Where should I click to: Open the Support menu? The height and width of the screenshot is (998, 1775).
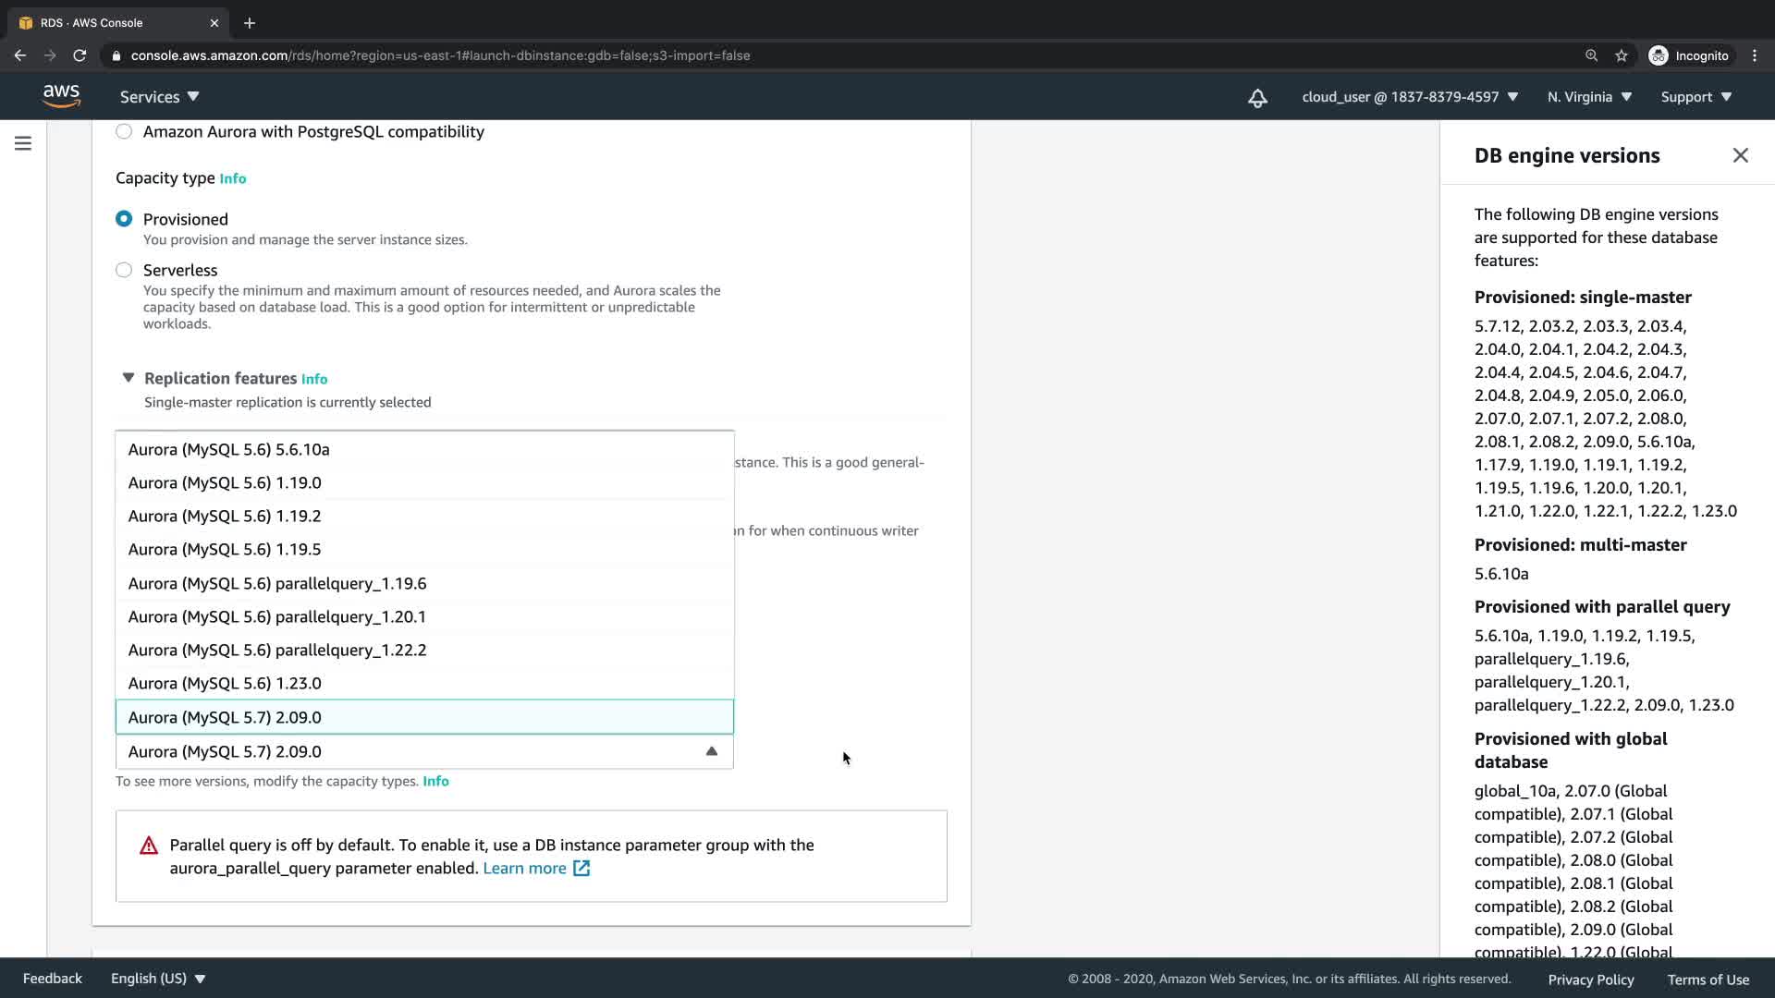[1695, 97]
